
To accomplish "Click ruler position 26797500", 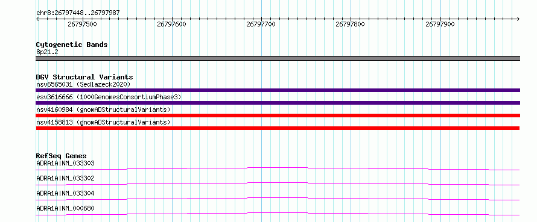I will coord(82,24).
